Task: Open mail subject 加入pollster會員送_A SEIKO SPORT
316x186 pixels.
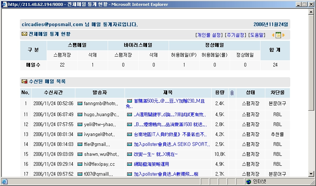Action: [x=172, y=144]
